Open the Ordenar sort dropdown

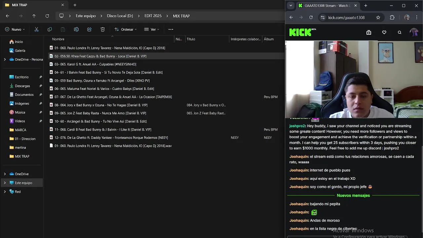click(x=126, y=29)
